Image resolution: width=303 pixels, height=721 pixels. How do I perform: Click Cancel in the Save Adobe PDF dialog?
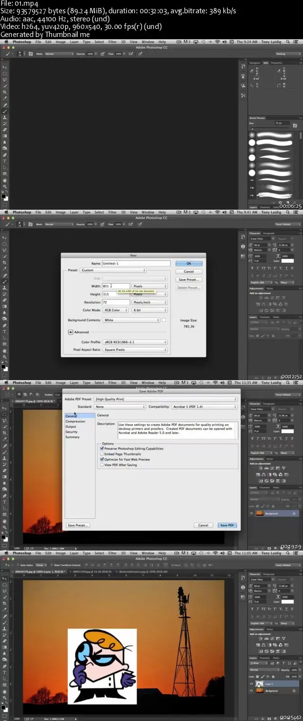(x=203, y=525)
